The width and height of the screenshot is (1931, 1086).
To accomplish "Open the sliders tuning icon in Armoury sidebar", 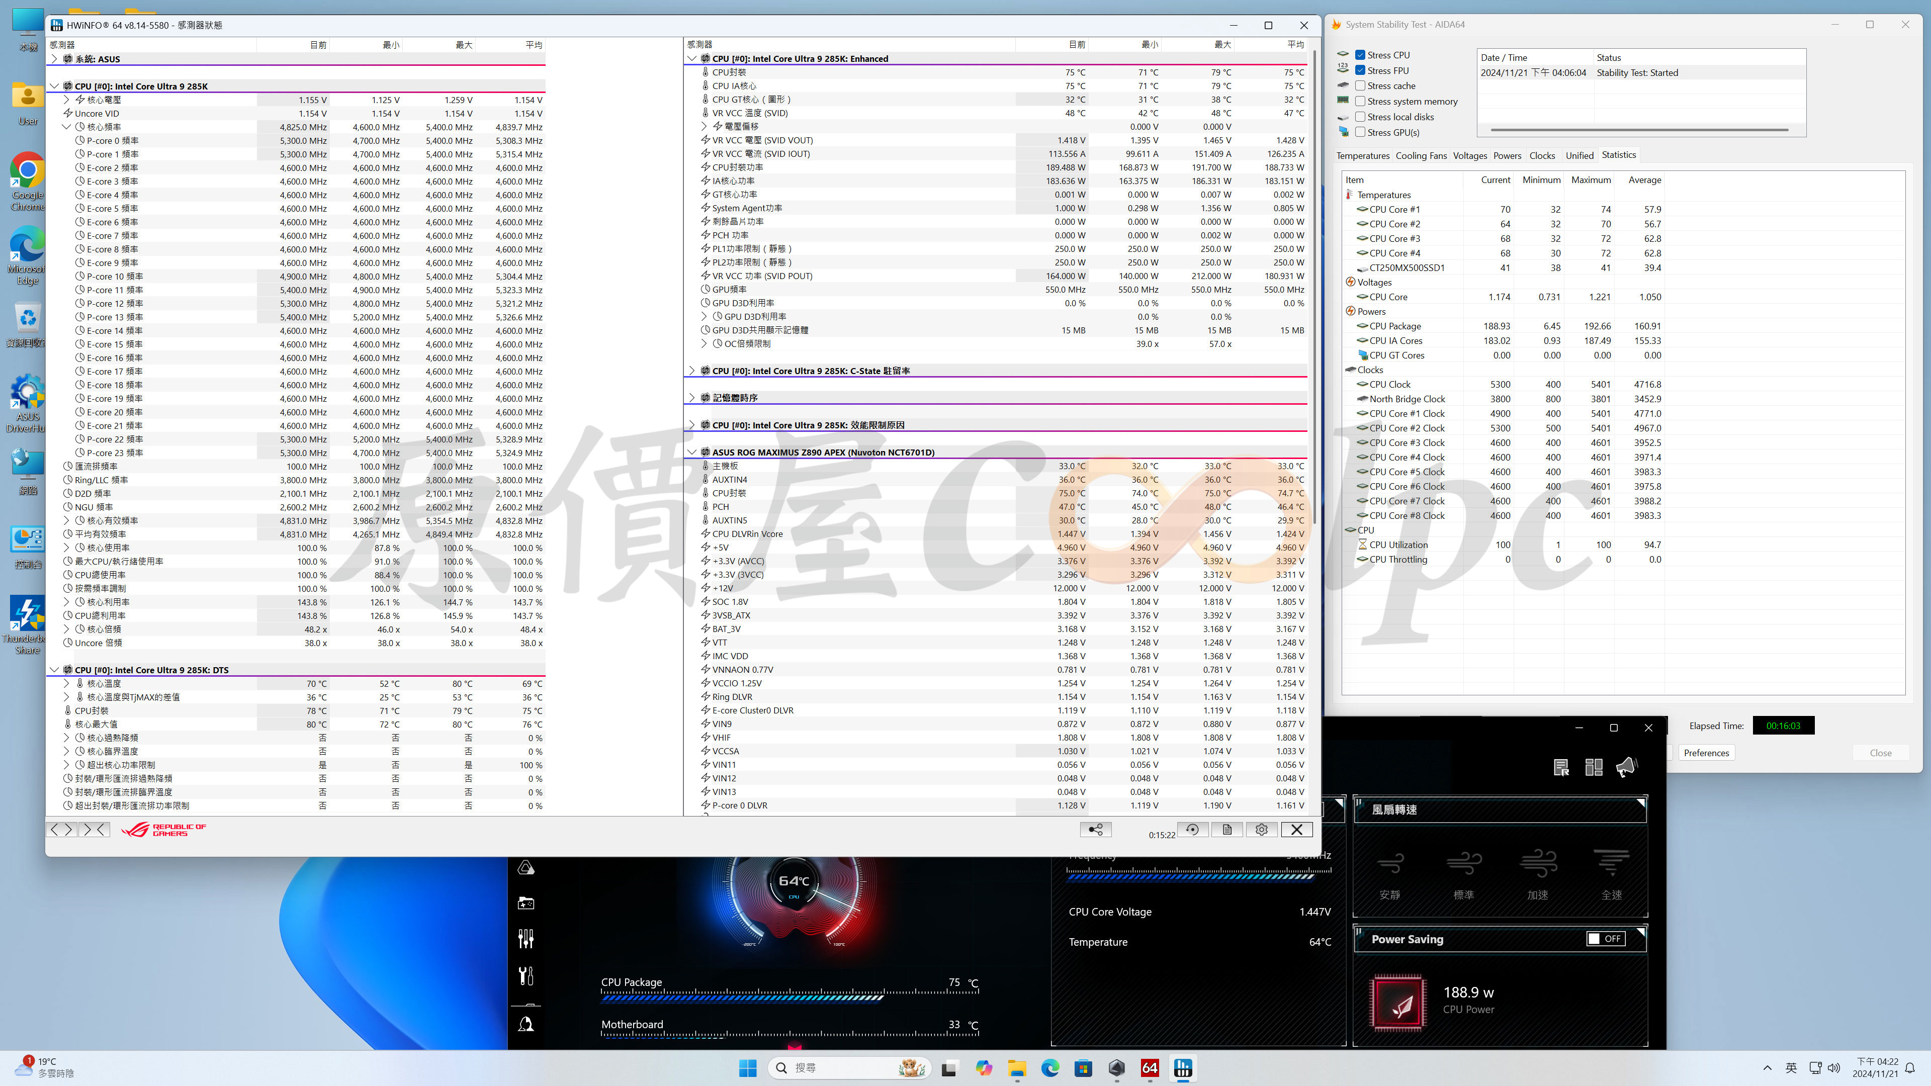I will [x=525, y=938].
